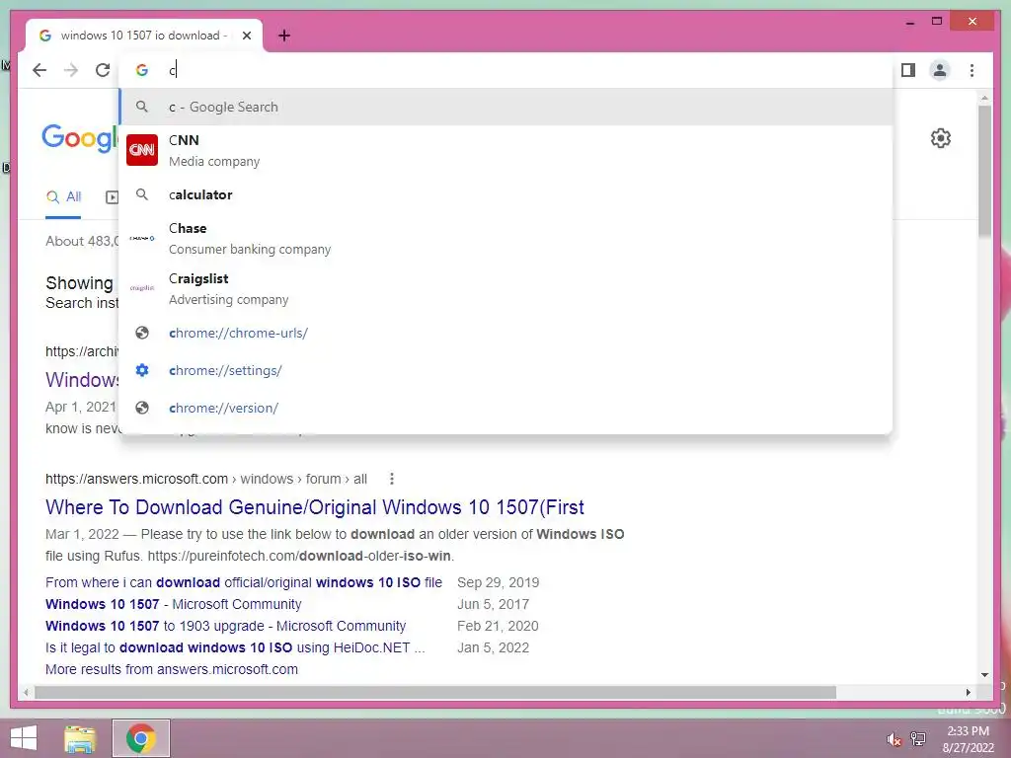Choose the Craigslist suggestion
The image size is (1011, 758).
pyautogui.click(x=506, y=289)
